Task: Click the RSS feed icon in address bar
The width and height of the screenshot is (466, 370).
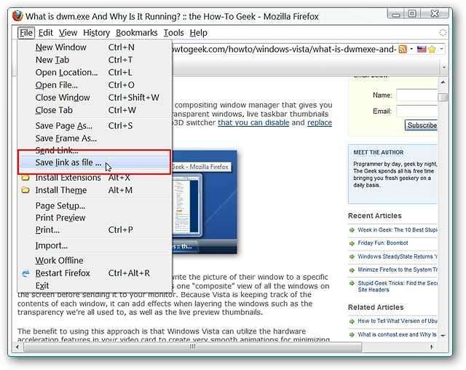Action: click(x=403, y=49)
